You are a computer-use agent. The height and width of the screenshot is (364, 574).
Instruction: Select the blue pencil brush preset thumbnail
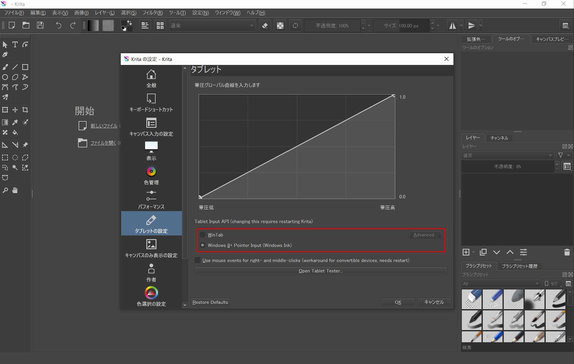(493, 337)
